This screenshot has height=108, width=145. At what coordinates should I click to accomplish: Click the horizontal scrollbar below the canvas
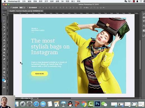(89, 98)
